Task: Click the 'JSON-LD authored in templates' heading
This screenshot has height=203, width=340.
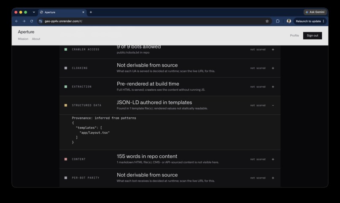Action: tap(154, 103)
